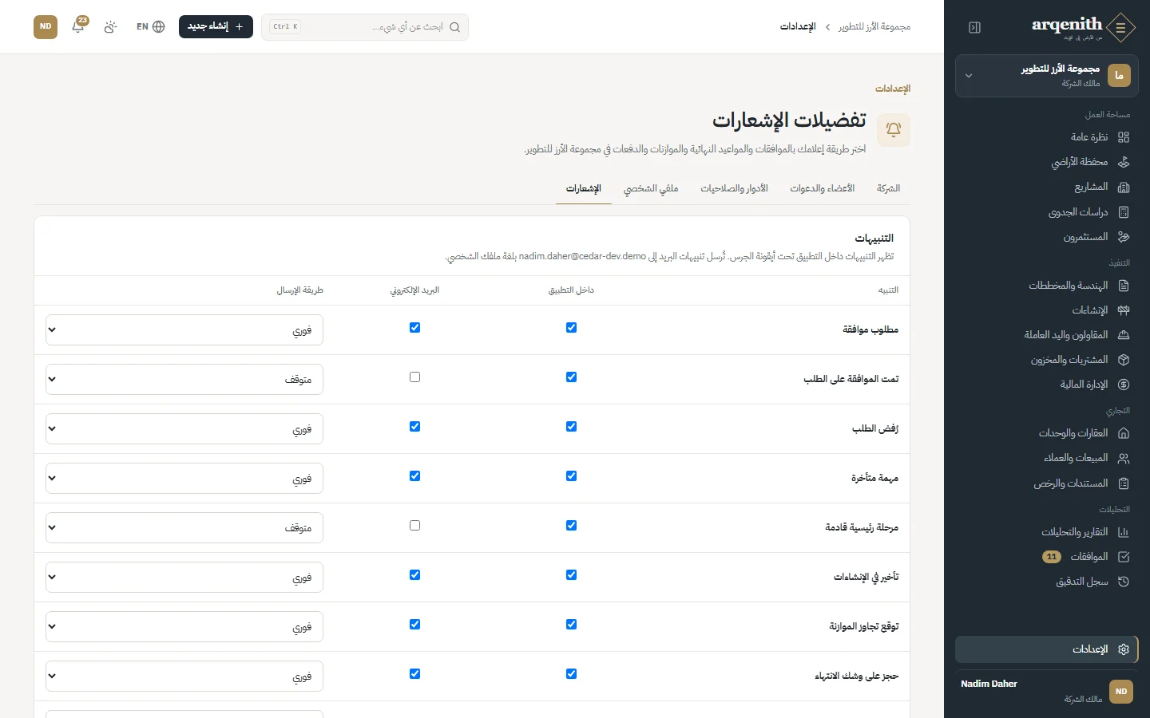Open المشاريع icon in sidebar
The width and height of the screenshot is (1150, 718).
pyautogui.click(x=1124, y=187)
